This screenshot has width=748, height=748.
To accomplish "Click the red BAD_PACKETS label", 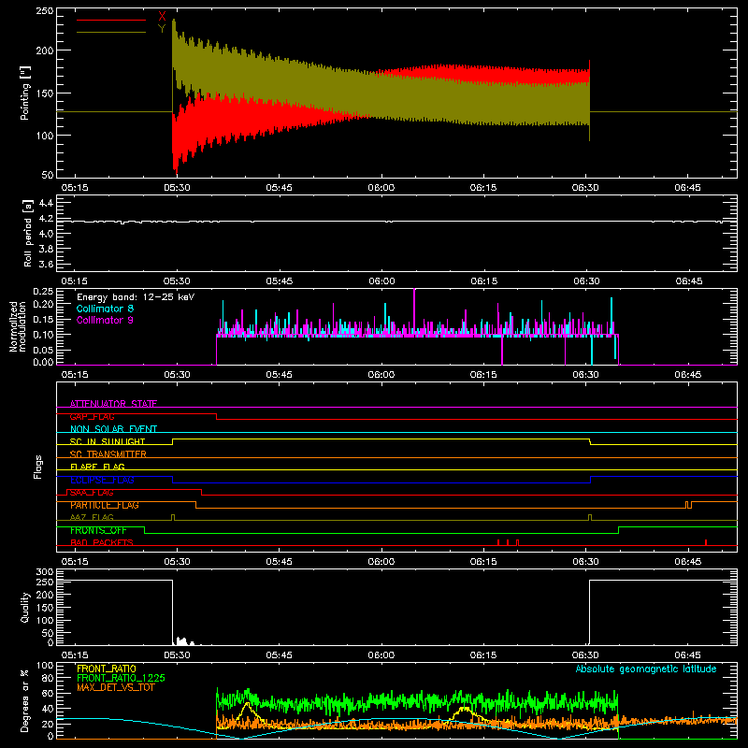I will tap(102, 542).
